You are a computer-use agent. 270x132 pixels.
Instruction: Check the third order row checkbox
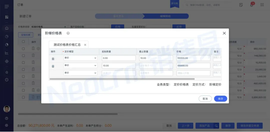tap(23, 62)
